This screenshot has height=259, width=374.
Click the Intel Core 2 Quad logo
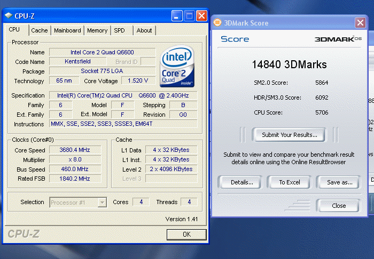coord(177,66)
